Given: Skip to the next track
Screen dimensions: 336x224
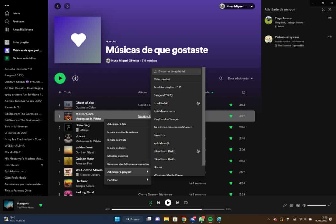Looking at the screenshot, I should [178, 203].
